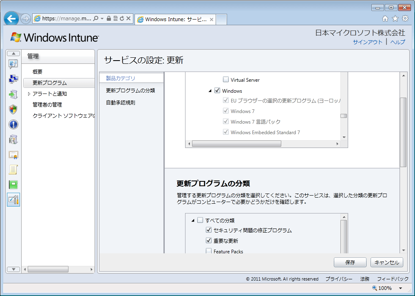This screenshot has height=296, width=415.
Task: Toggle the Windows Embedded Standard 7 checkbox
Action: 226,132
